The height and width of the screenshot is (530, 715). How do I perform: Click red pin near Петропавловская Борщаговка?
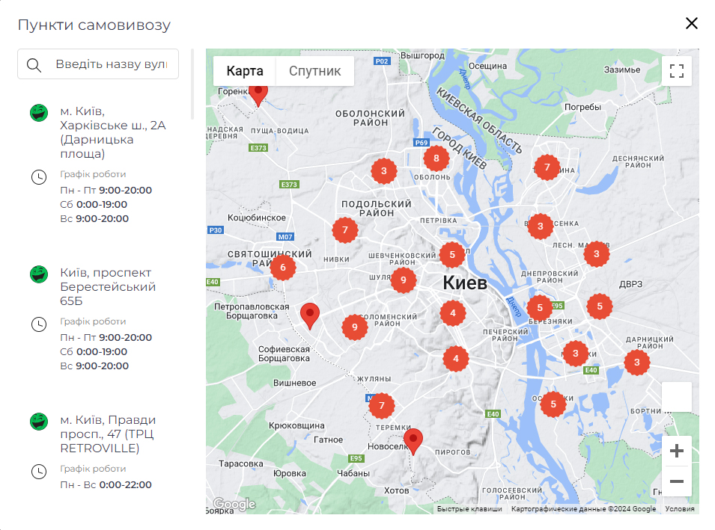310,316
